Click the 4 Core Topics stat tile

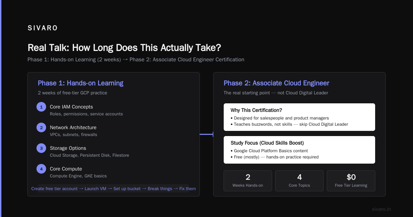click(x=299, y=181)
